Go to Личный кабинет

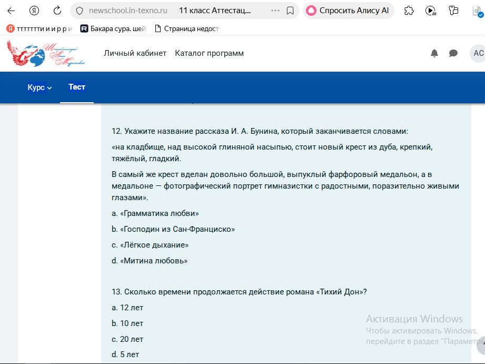pos(135,53)
